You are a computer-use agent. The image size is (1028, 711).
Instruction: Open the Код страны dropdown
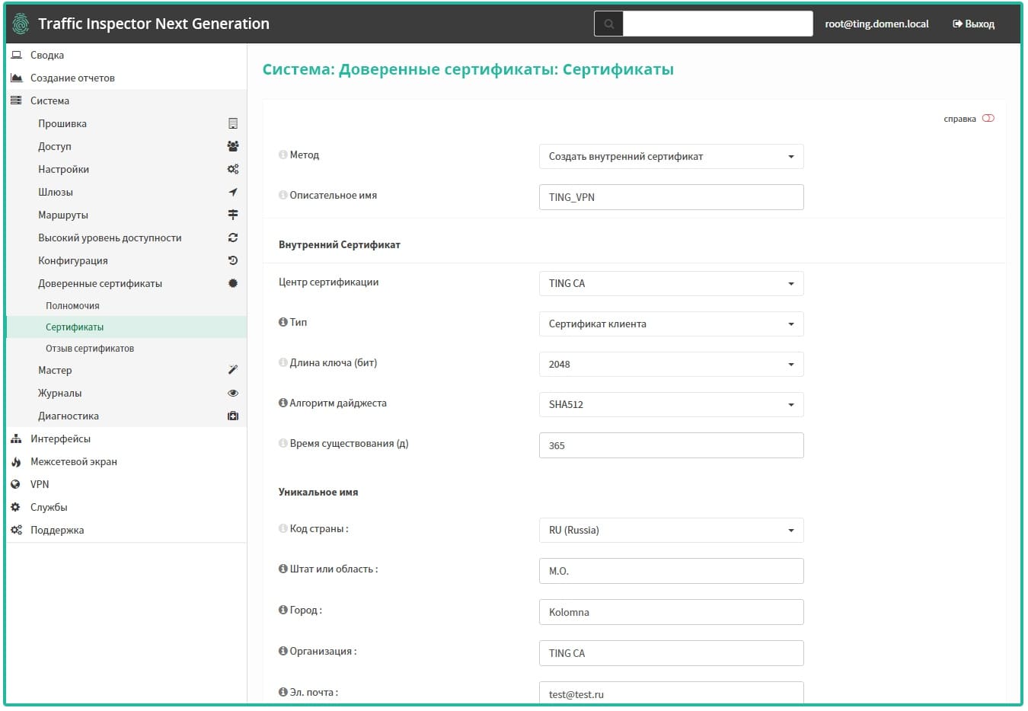pyautogui.click(x=671, y=530)
